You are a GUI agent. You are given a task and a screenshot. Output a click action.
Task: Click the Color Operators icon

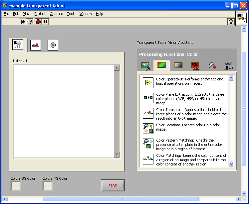click(148, 83)
